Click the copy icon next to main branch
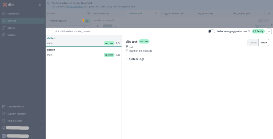Viewport: 273px width, 139px height. (89, 13)
